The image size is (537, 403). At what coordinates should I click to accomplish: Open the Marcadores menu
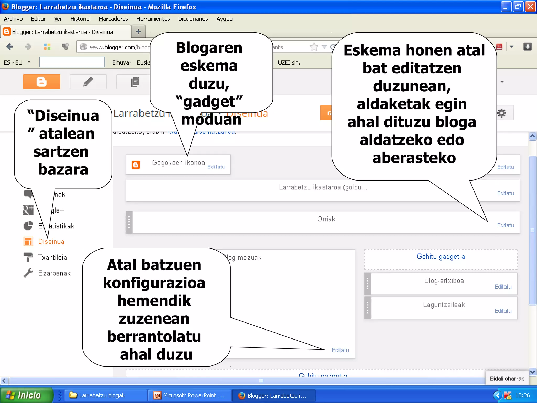click(x=113, y=19)
